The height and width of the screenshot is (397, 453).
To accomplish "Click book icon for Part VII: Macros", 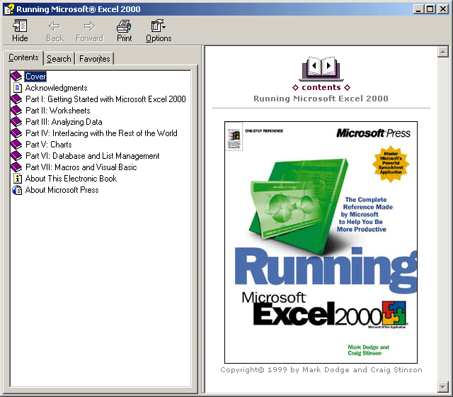I will coord(16,167).
